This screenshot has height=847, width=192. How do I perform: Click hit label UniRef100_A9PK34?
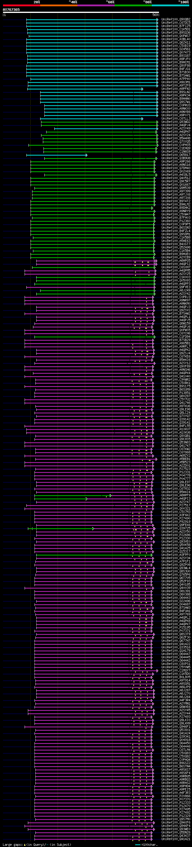176,95
